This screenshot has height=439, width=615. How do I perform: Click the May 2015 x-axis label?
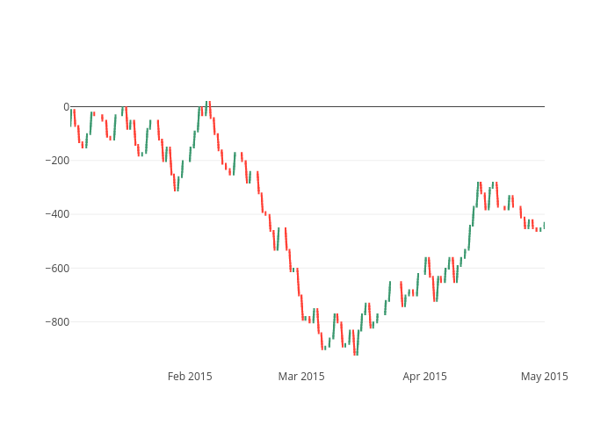click(x=544, y=377)
